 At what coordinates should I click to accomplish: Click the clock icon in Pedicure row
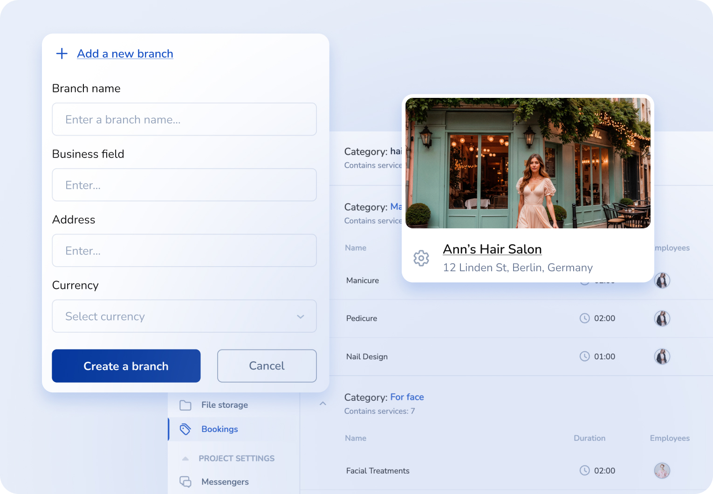pyautogui.click(x=584, y=318)
